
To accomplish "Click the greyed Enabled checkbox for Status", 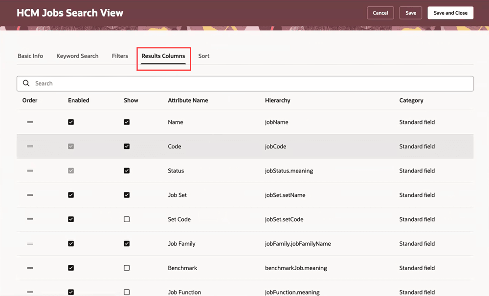I will 71,171.
